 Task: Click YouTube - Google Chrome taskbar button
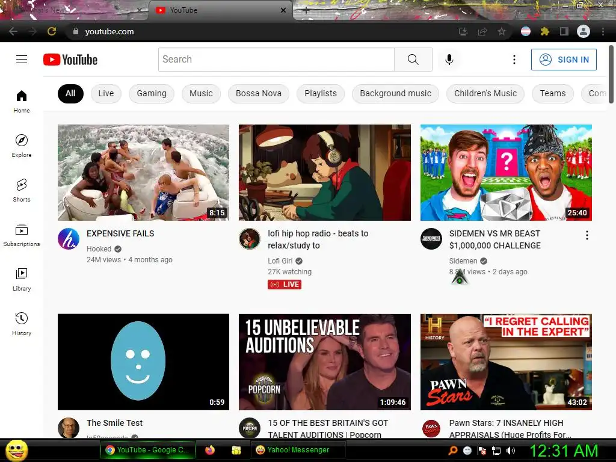tap(148, 450)
